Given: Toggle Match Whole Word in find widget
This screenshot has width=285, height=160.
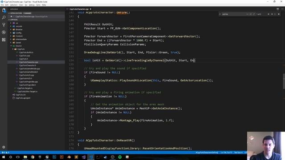Looking at the screenshot, I should [251, 14].
